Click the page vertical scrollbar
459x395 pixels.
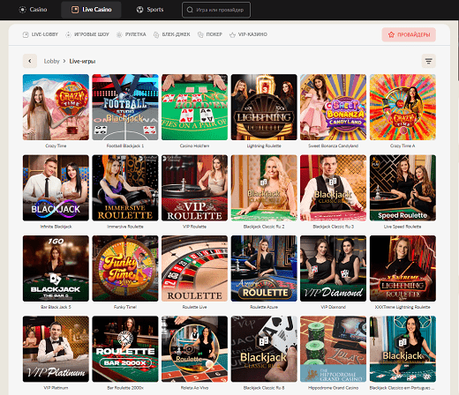coord(458,50)
